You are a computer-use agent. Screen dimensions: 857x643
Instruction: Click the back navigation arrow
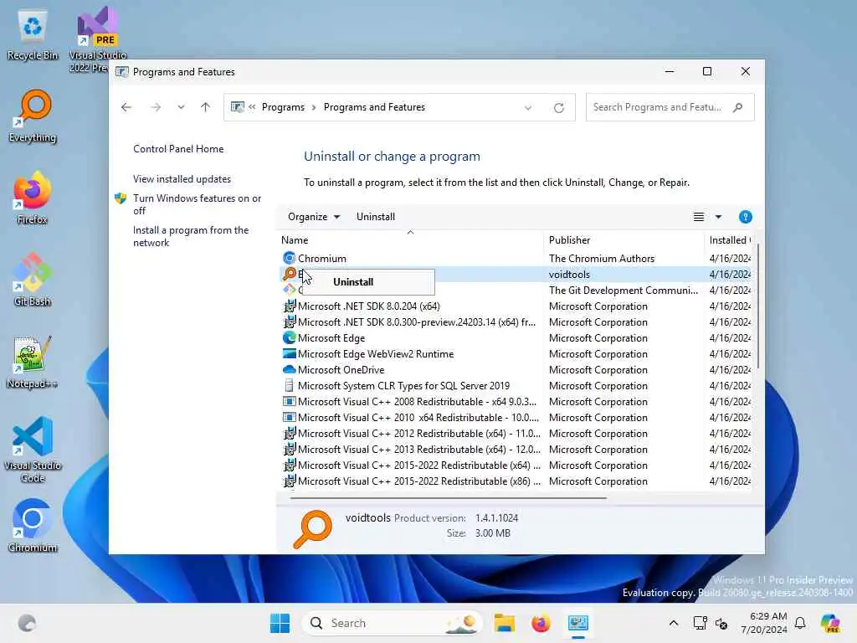click(126, 107)
